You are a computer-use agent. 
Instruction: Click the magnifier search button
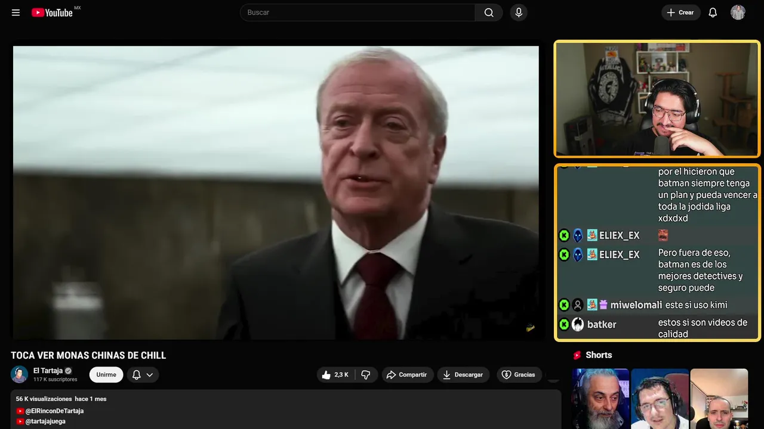click(x=489, y=13)
